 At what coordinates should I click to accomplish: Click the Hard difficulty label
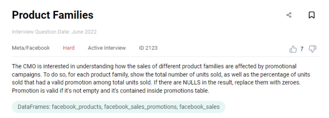69,48
